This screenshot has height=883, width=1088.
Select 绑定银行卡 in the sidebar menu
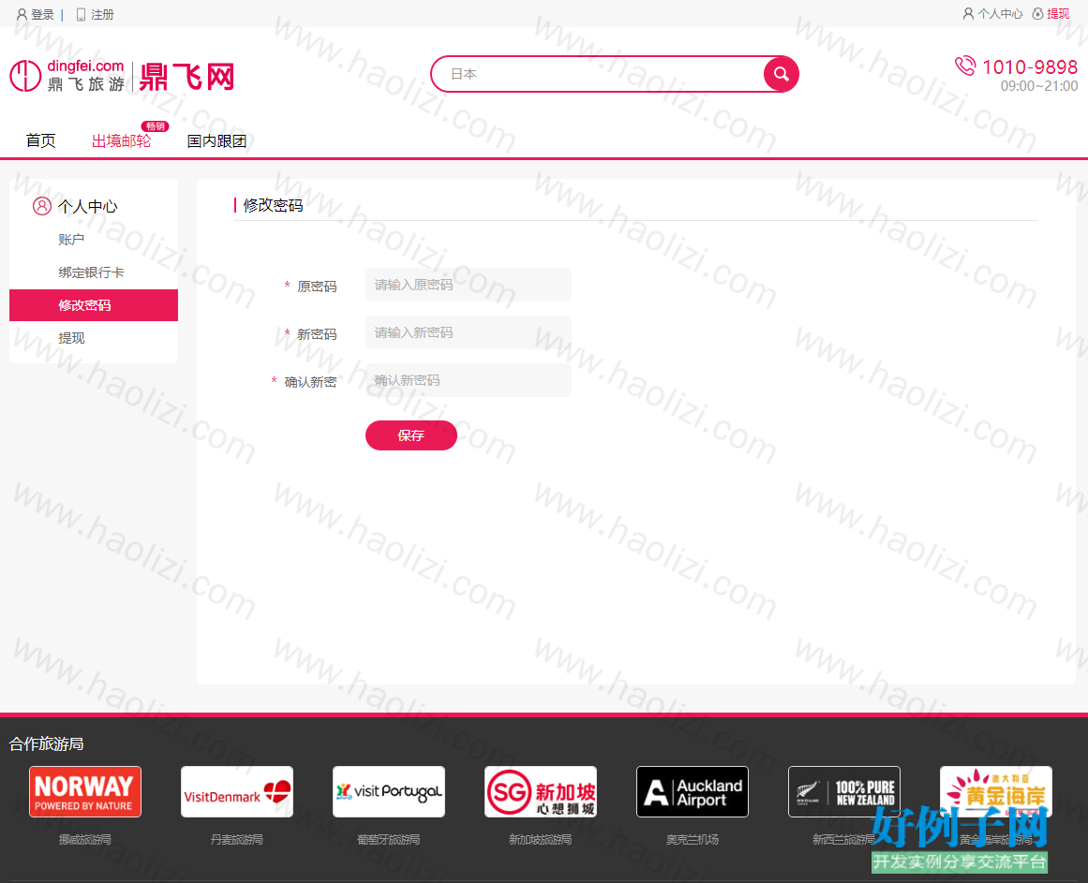pos(94,272)
